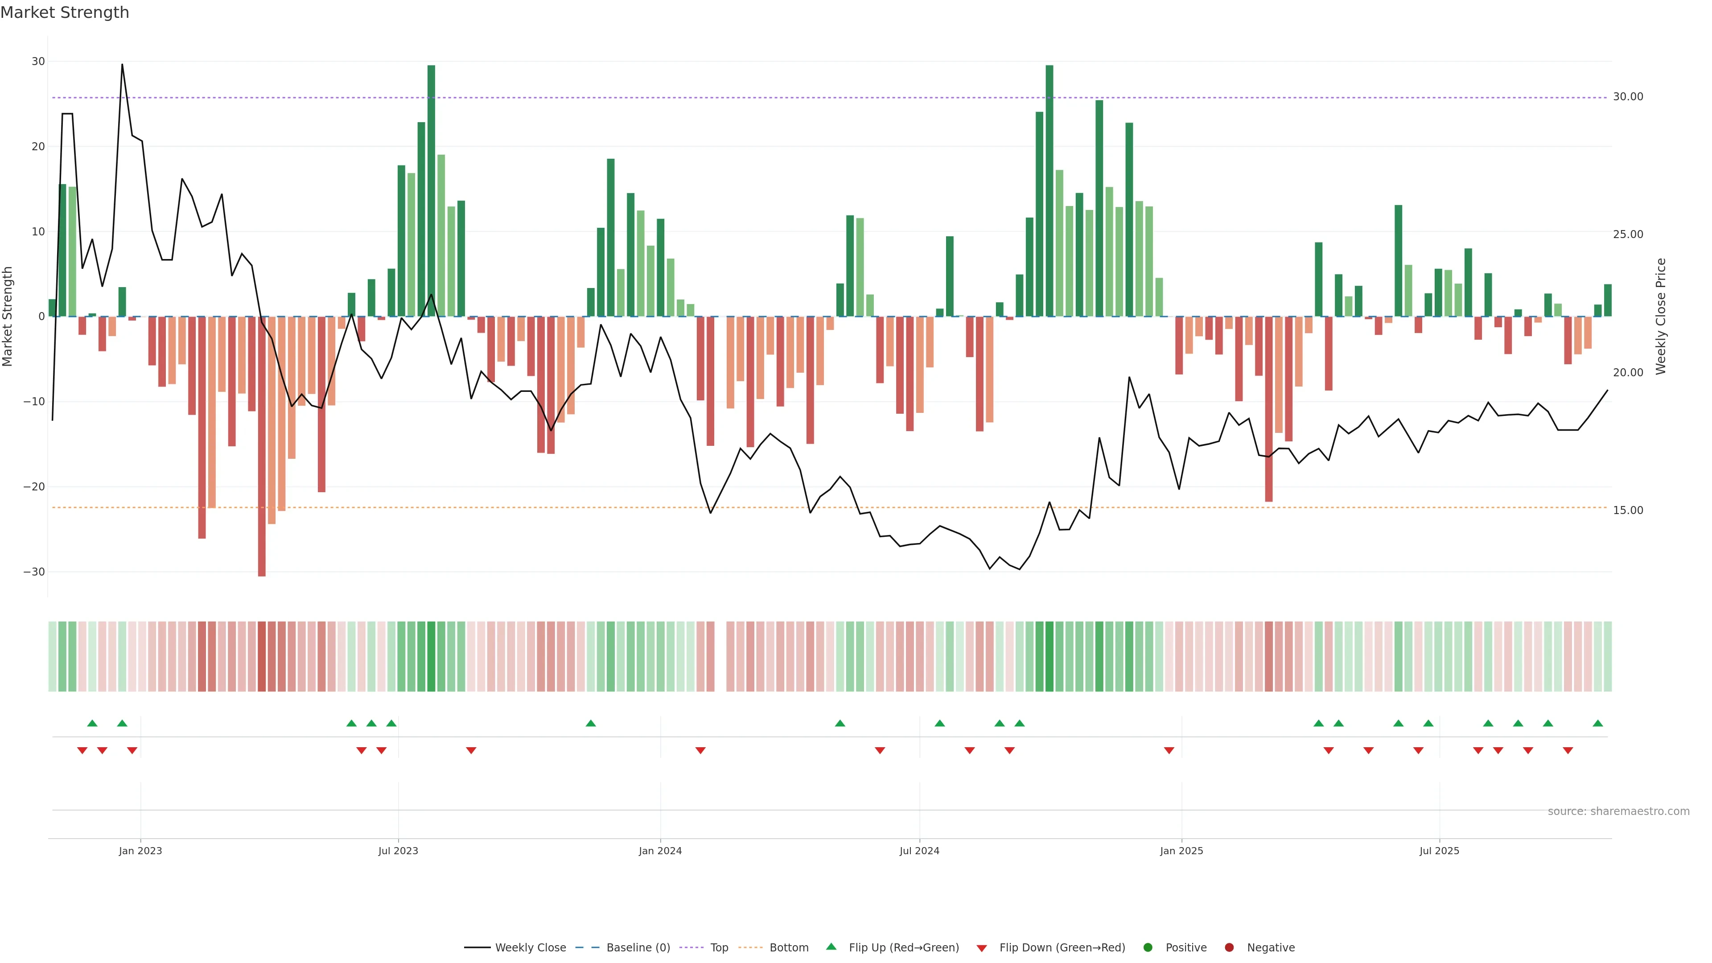Click flip-up marker just before Jan 2024
This screenshot has width=1712, height=963.
tap(591, 723)
